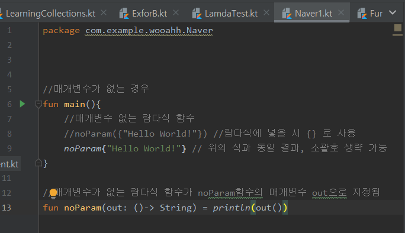Click Kotlin file icon on Naver1.kt tab
Viewport: 405px width, 233px height.
pos(287,13)
